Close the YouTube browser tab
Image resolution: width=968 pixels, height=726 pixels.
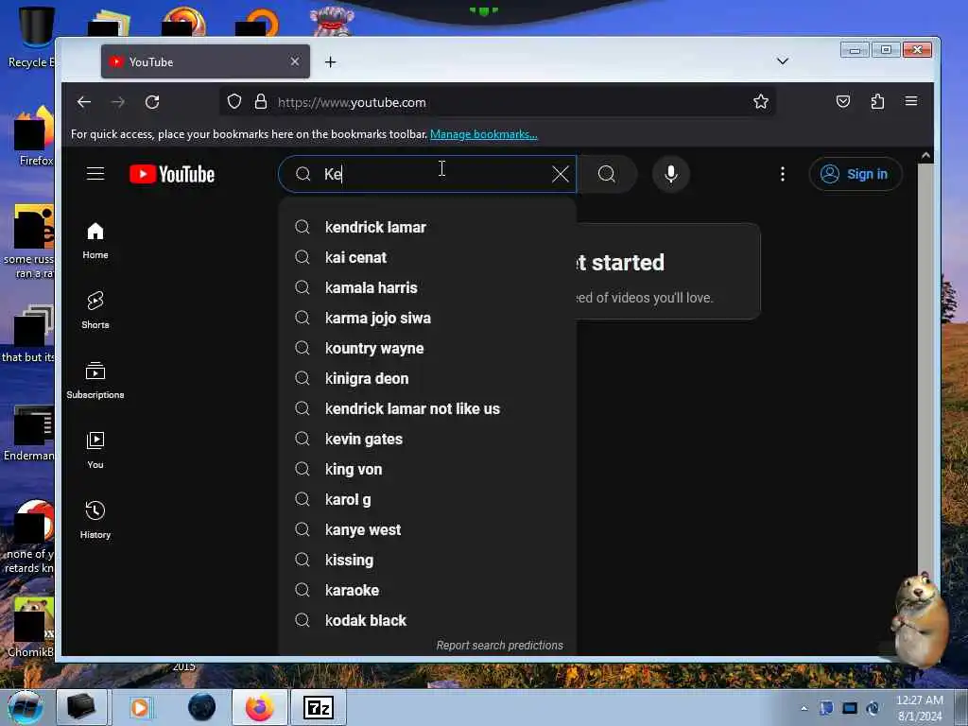(295, 61)
